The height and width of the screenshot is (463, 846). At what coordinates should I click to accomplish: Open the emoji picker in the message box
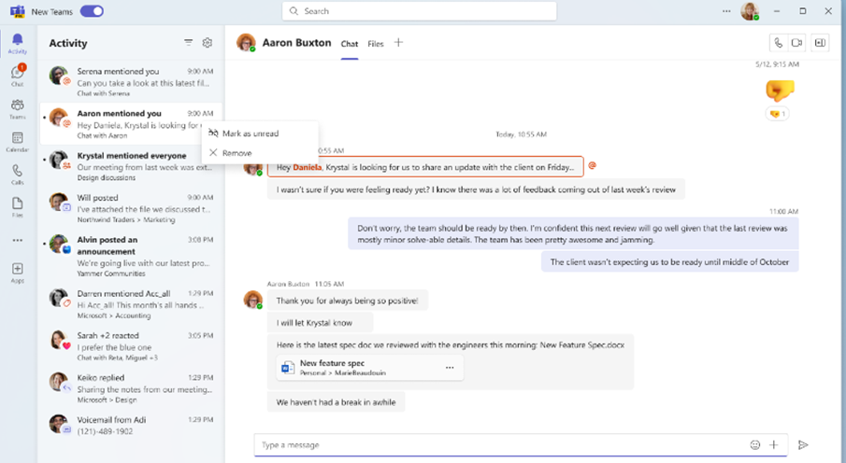(754, 444)
